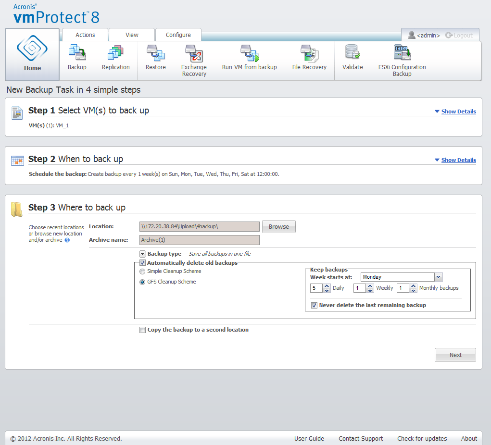Click the Step 2 When to back up heading
The image size is (491, 445).
click(x=76, y=159)
